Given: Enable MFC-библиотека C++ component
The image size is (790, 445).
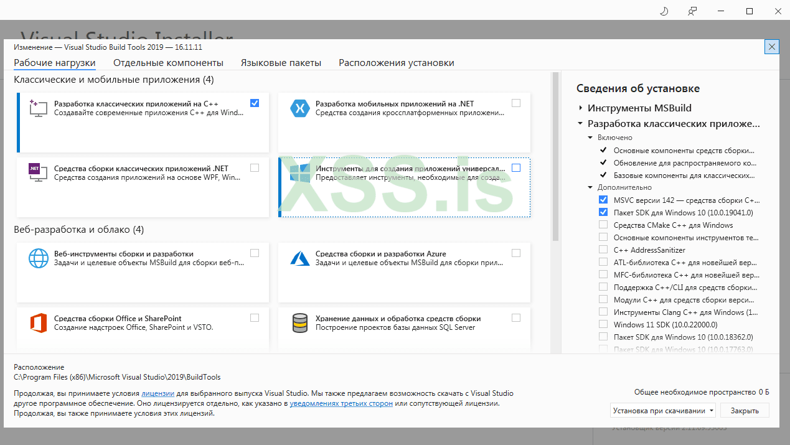Looking at the screenshot, I should click(x=603, y=274).
